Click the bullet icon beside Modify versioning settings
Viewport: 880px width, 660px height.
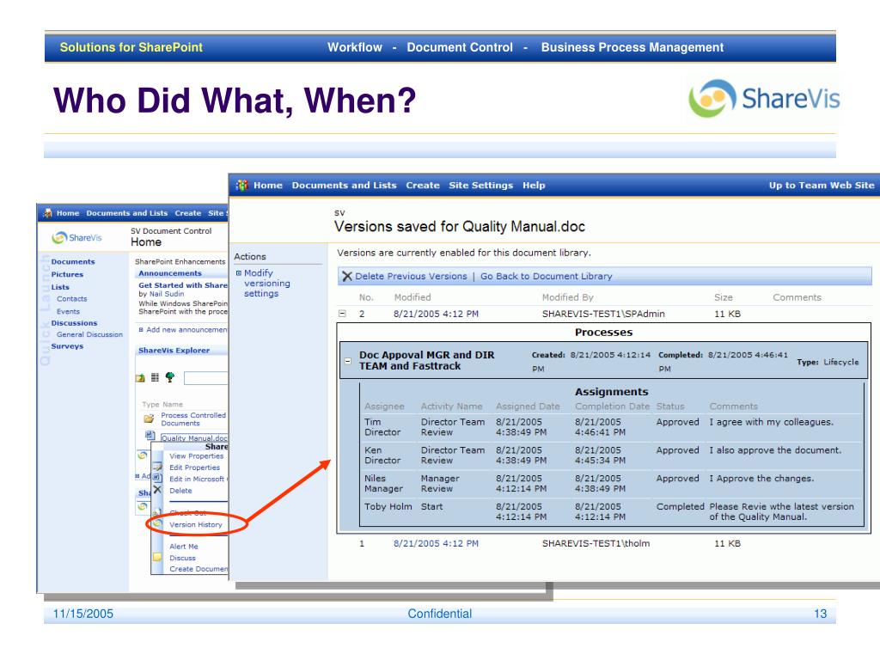click(239, 273)
